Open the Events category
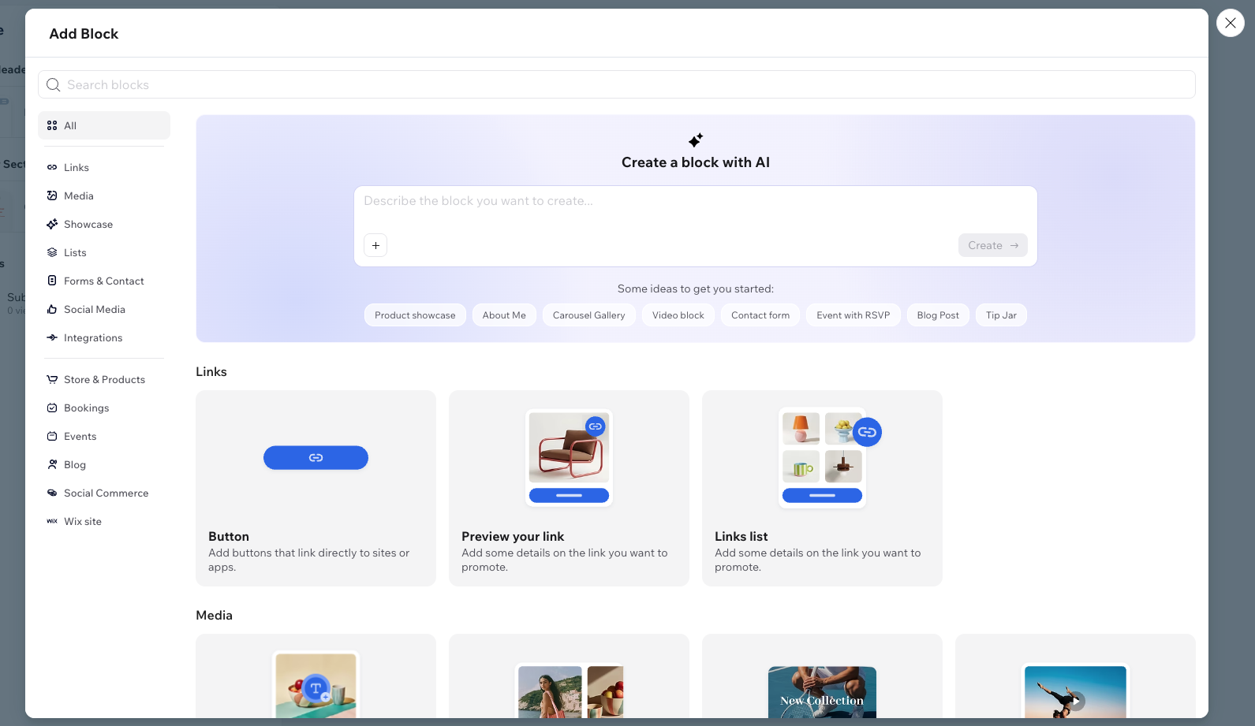This screenshot has width=1255, height=726. [x=104, y=436]
